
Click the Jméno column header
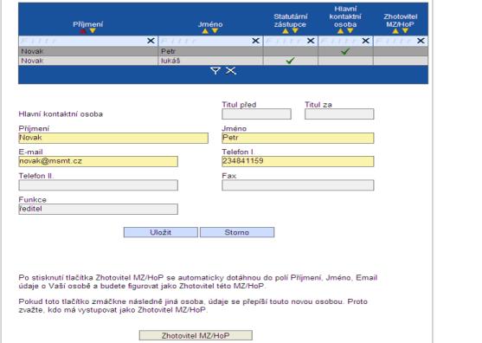pos(210,24)
